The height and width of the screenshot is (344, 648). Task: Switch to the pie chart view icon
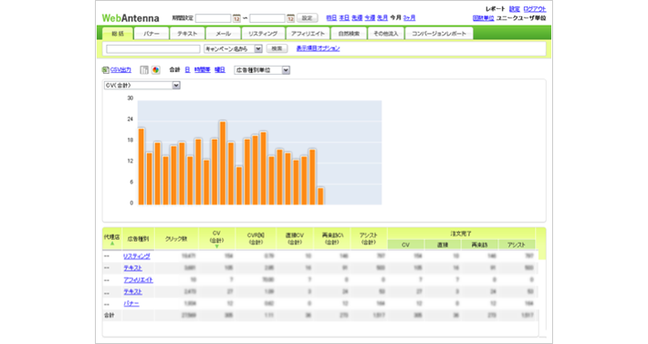point(156,70)
